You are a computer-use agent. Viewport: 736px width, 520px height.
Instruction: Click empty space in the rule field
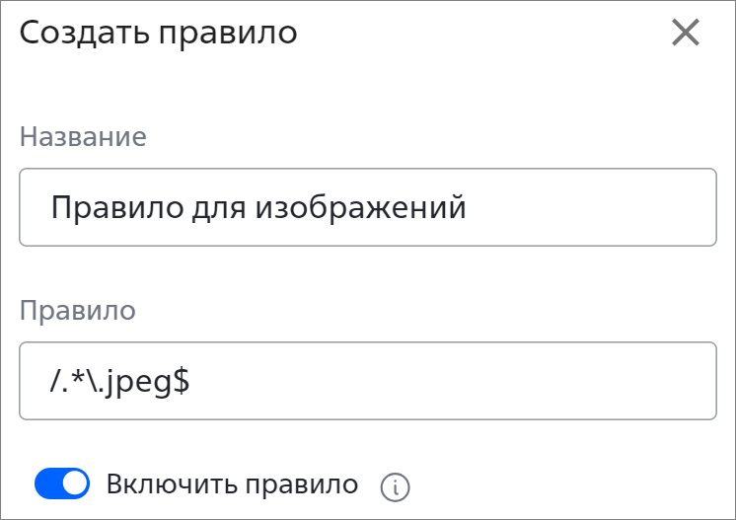pos(451,381)
